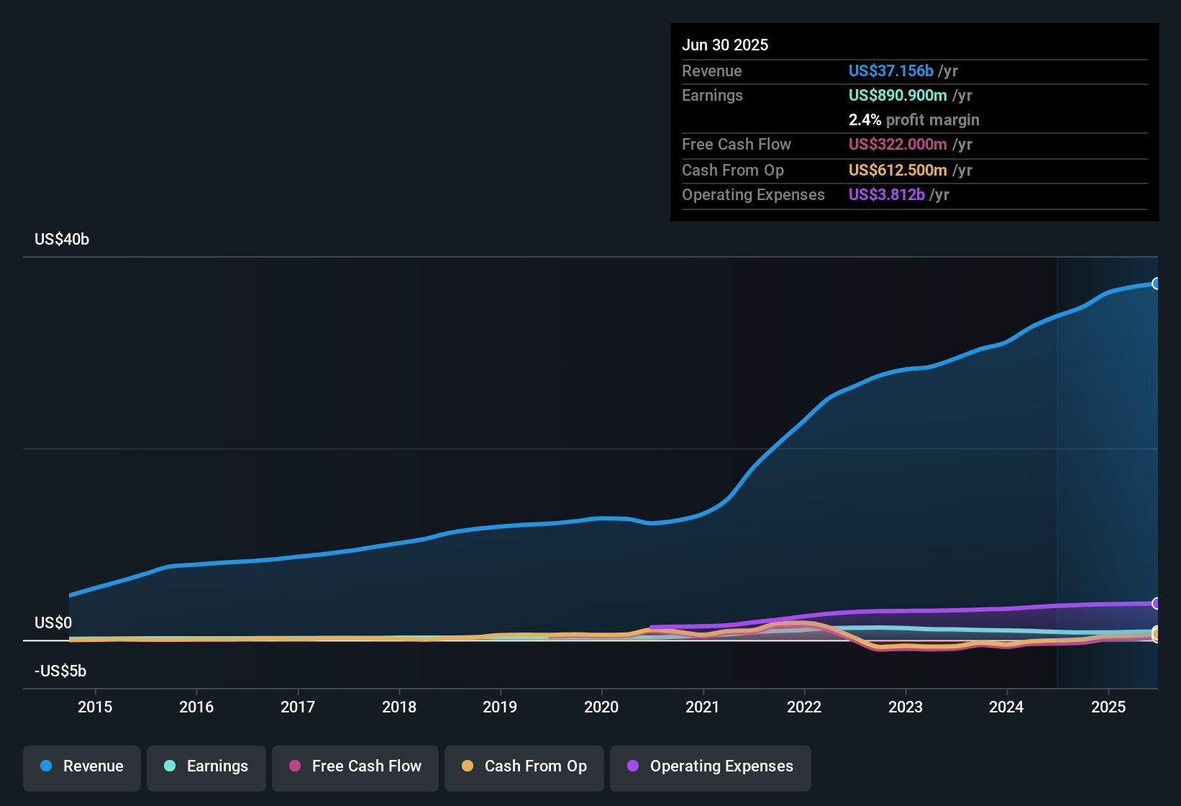The image size is (1181, 806).
Task: Click the 2021 x-axis label
Action: coord(703,707)
